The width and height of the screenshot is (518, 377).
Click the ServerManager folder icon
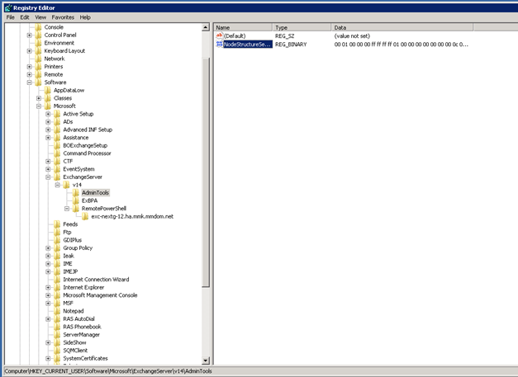click(x=57, y=335)
